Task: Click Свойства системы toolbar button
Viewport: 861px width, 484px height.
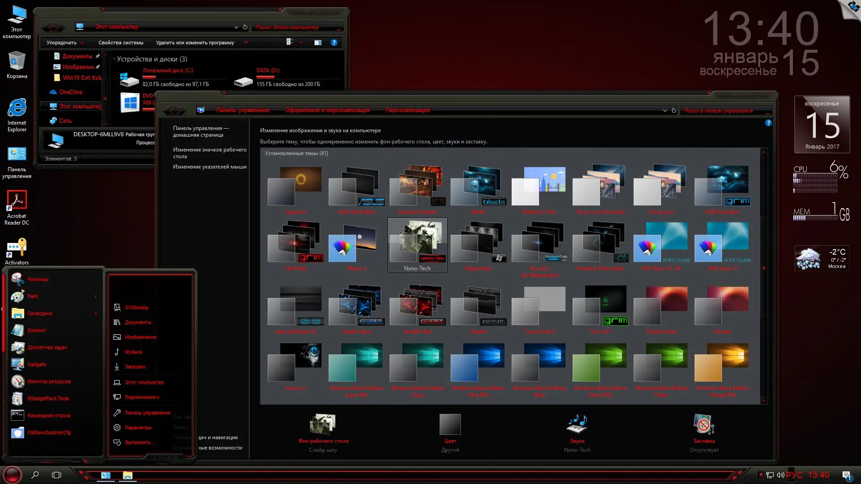Action: click(x=121, y=43)
